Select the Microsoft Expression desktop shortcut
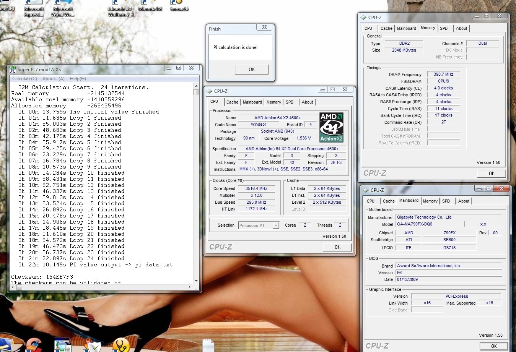The width and height of the screenshot is (516, 352). tap(34, 8)
